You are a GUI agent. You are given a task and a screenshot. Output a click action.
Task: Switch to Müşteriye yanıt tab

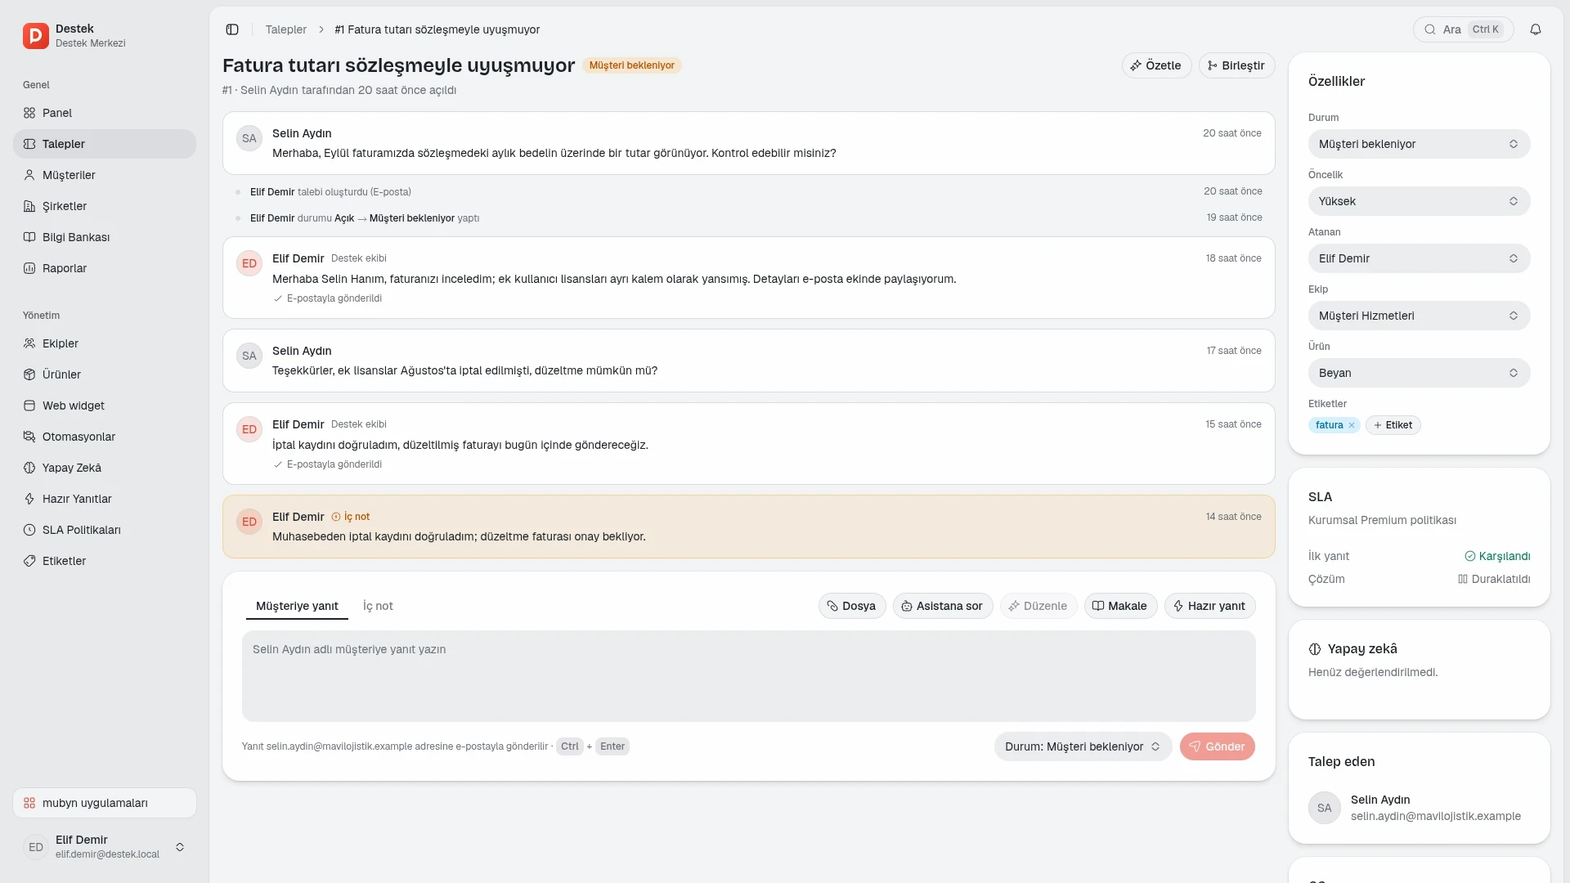297,606
